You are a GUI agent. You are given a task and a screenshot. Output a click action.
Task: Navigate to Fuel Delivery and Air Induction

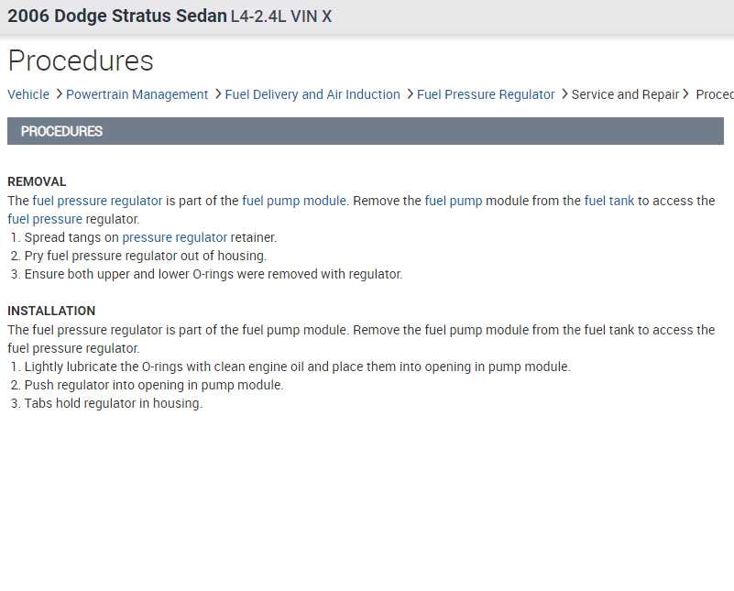tap(312, 94)
